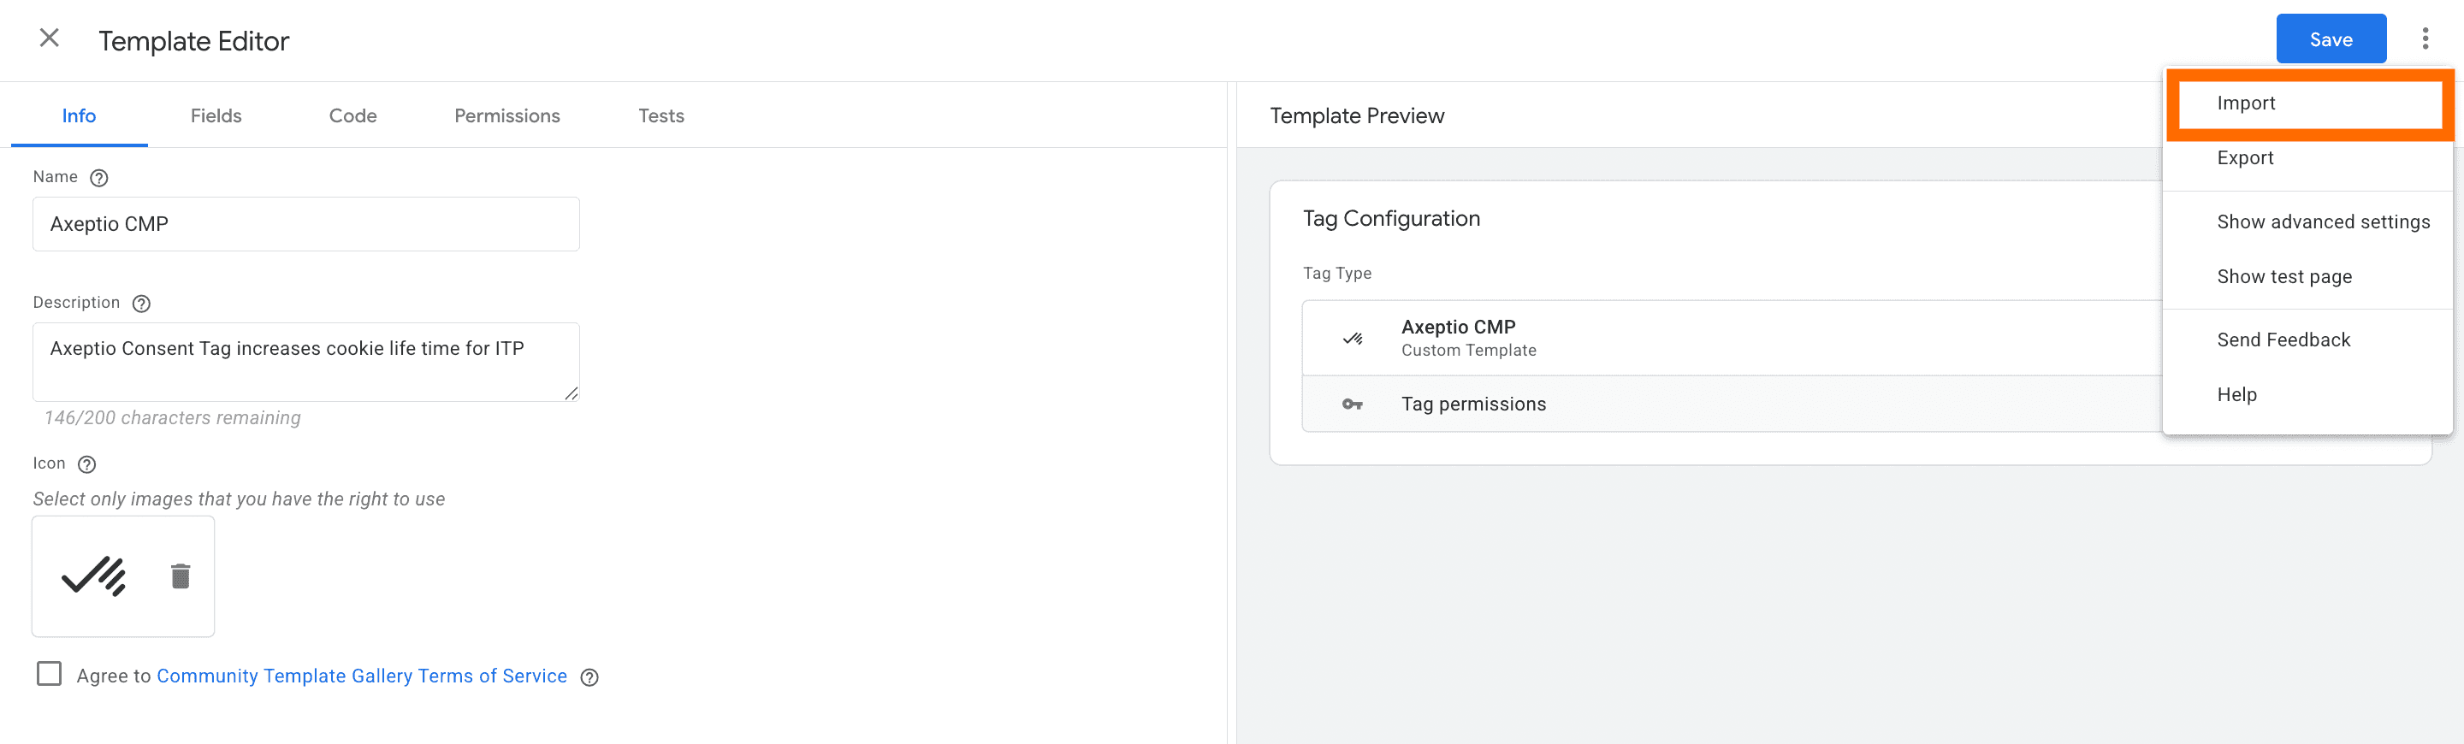The image size is (2464, 744).
Task: Click the key icon beside Tag permissions
Action: tap(1353, 404)
